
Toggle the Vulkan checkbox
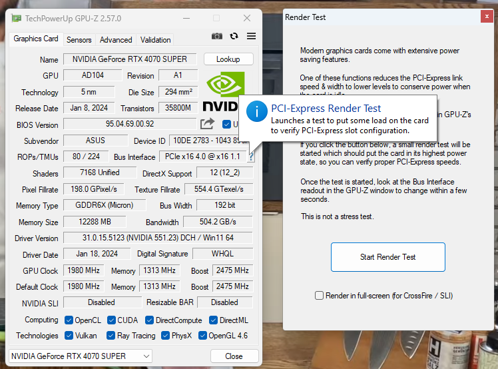(x=69, y=335)
